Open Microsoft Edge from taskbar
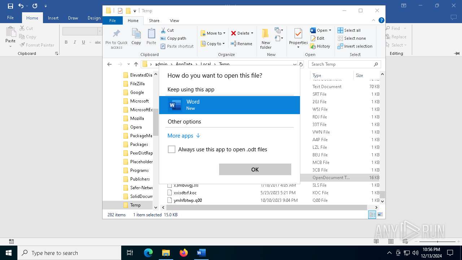This screenshot has height=260, width=462. pos(148,253)
